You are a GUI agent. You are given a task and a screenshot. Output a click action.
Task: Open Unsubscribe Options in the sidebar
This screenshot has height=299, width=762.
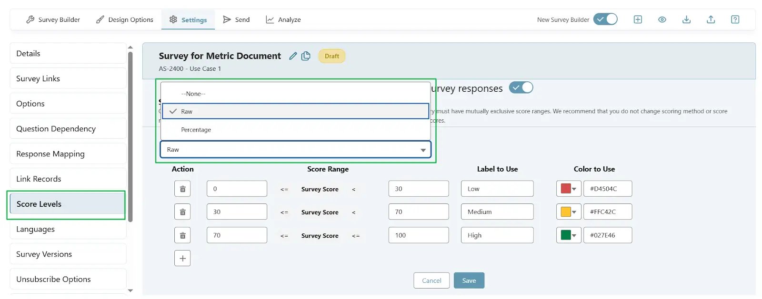click(68, 280)
